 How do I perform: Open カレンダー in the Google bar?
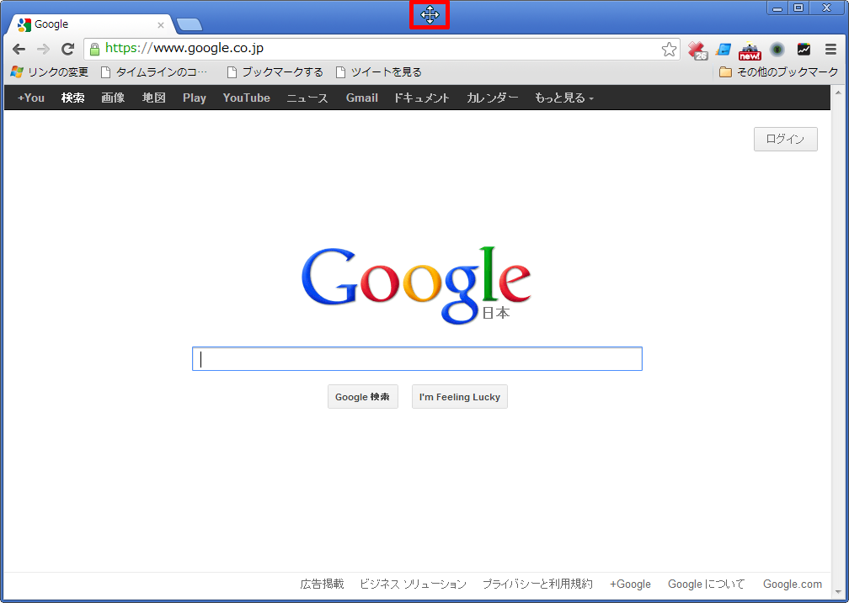tap(492, 98)
